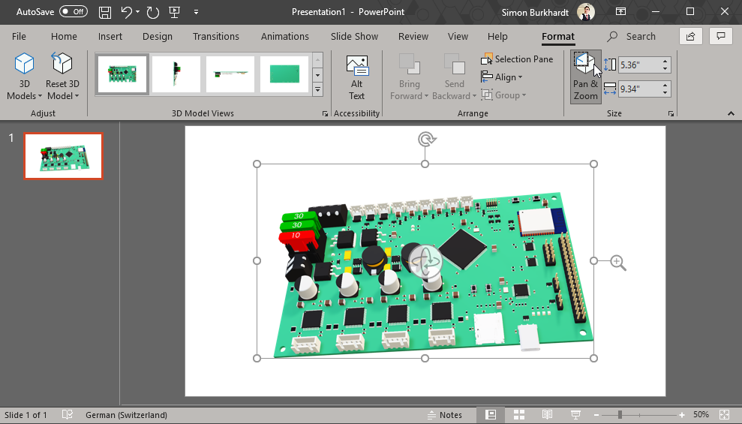742x424 pixels.
Task: Click the 3D Models cube icon
Action: pos(24,63)
